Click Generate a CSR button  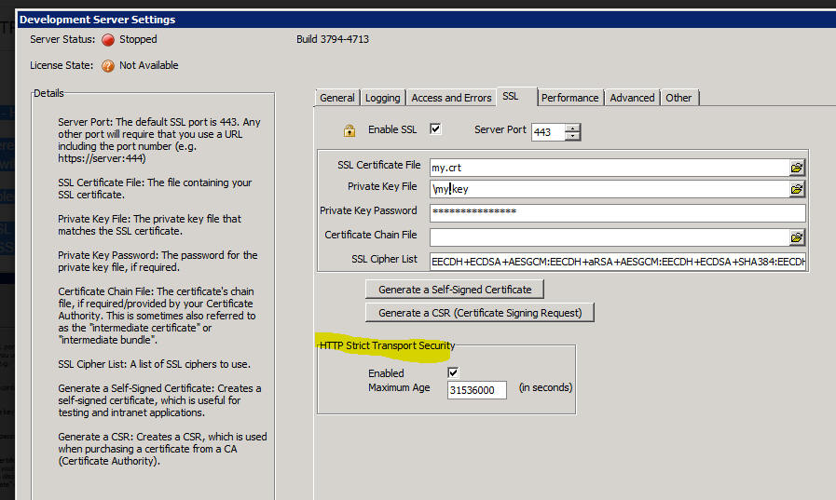tap(480, 313)
